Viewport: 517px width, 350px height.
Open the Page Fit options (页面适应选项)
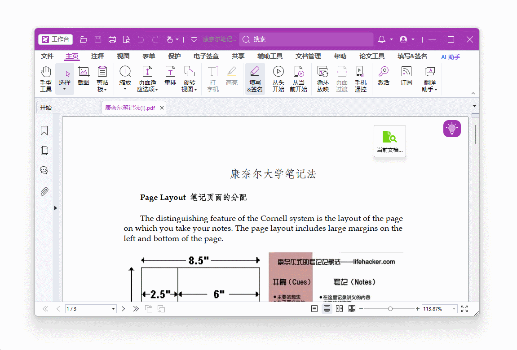click(x=147, y=79)
